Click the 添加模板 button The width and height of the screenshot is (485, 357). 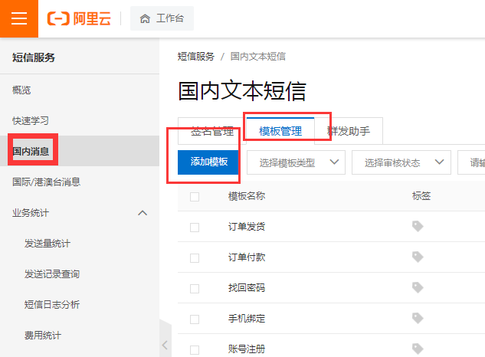(x=208, y=162)
